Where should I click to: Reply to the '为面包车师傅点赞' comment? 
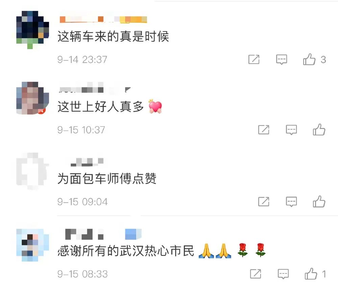tap(291, 202)
